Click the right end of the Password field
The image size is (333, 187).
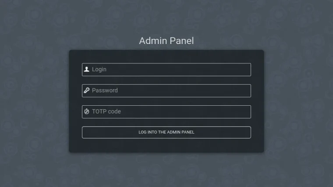pos(245,90)
